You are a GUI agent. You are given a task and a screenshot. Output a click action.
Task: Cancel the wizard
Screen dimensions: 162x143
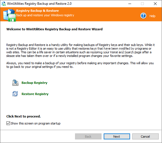point(145,137)
